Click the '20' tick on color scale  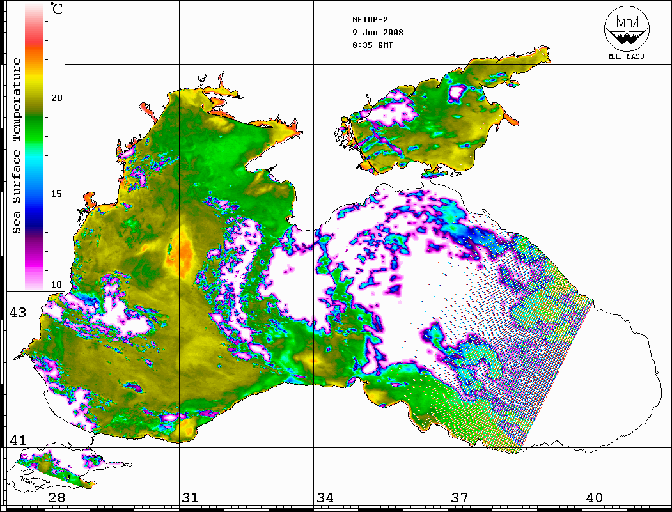pyautogui.click(x=56, y=98)
